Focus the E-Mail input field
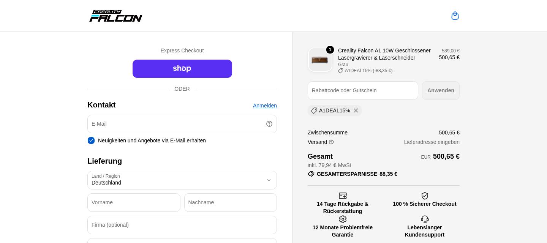This screenshot has height=243, width=547. [182, 124]
